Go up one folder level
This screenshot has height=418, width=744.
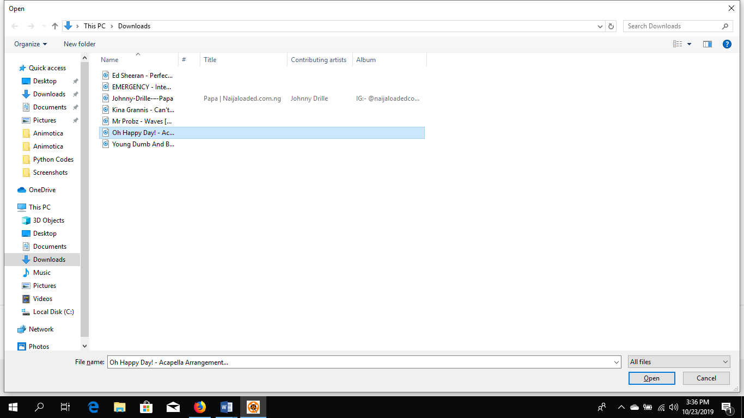[x=55, y=26]
